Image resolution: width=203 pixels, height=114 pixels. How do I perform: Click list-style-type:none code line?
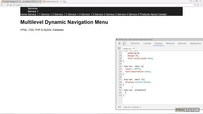tap(141, 58)
